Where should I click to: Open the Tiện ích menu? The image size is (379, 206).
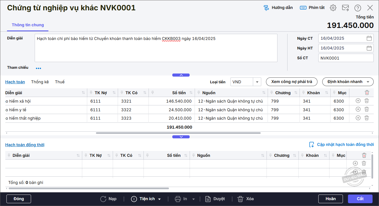(x=146, y=199)
